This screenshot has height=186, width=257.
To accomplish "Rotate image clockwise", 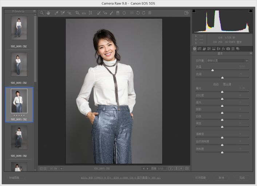I will (x=144, y=13).
